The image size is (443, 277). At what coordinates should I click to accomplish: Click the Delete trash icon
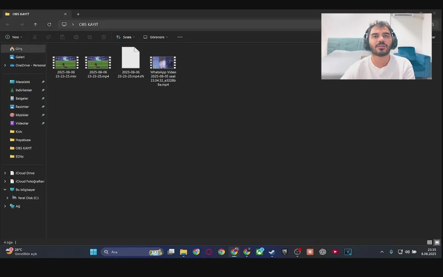point(104,37)
